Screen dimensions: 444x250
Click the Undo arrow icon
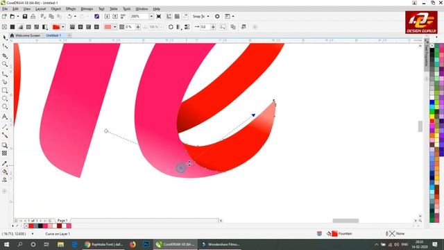coord(69,17)
